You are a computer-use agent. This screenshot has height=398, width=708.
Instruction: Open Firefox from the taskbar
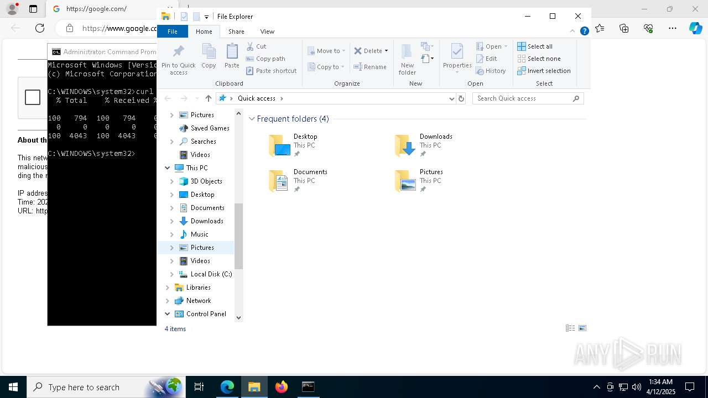pos(282,387)
